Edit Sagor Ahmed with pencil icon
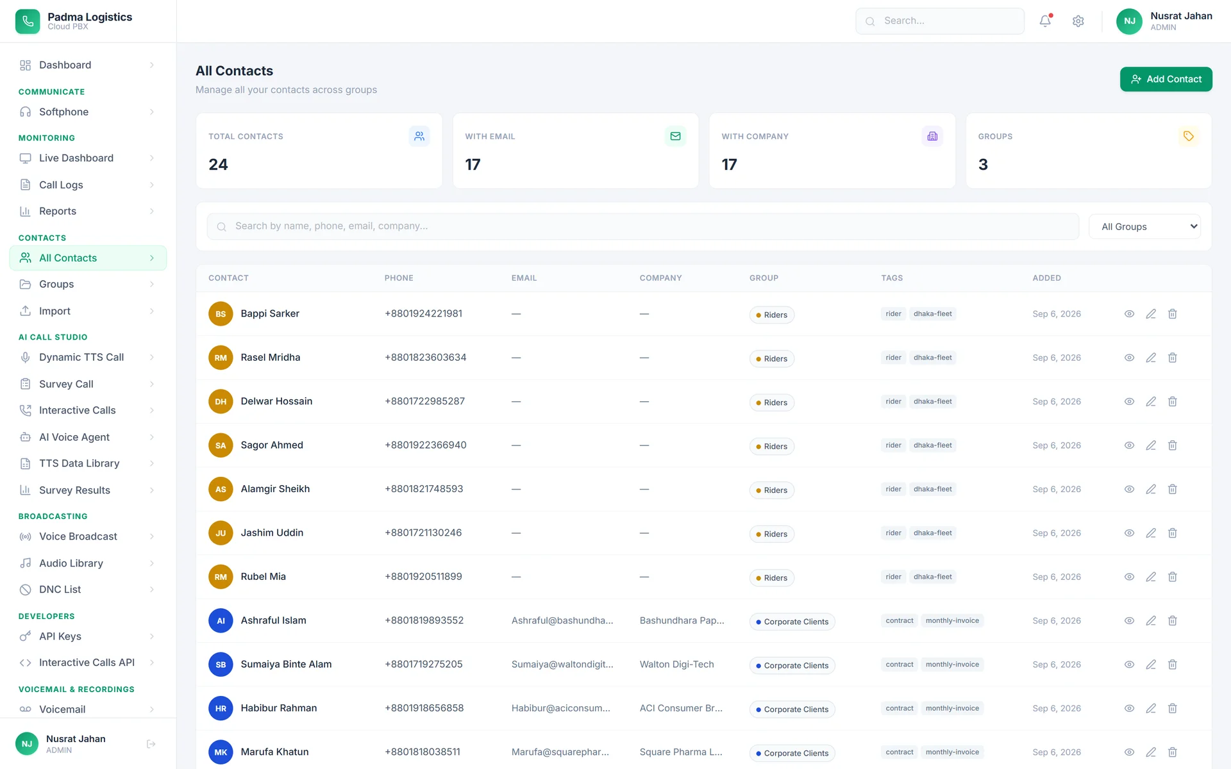The height and width of the screenshot is (769, 1231). [x=1151, y=445]
